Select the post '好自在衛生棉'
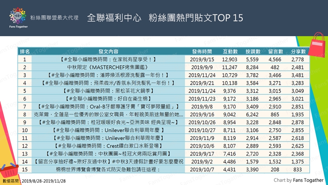The width and height of the screenshot is (328, 185). (x=108, y=99)
